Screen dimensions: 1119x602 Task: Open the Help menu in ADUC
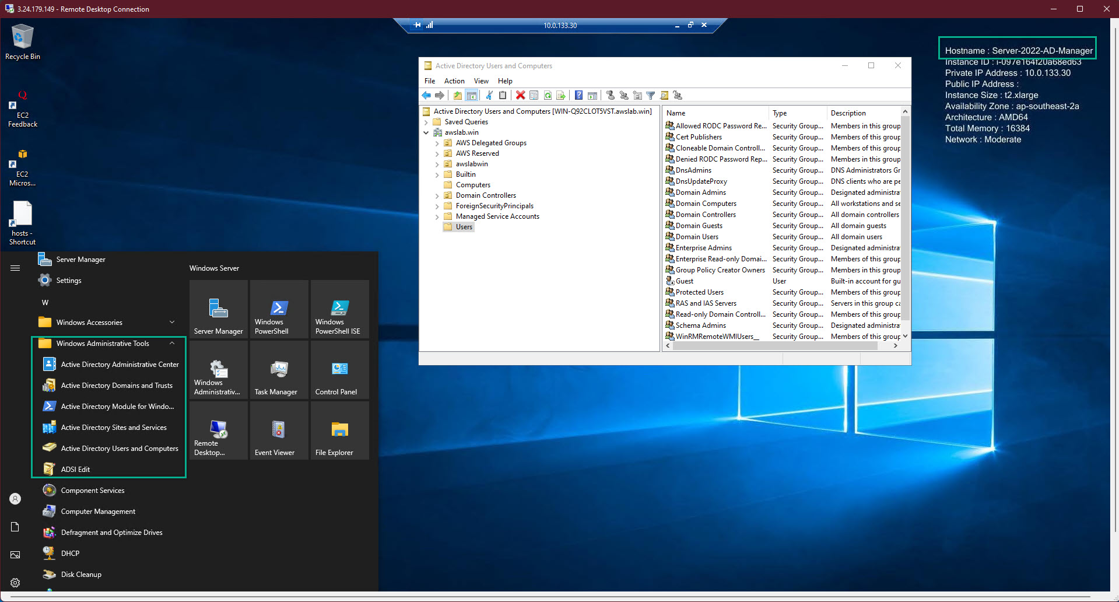click(505, 81)
